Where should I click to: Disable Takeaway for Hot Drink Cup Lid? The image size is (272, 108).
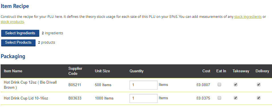(236, 98)
